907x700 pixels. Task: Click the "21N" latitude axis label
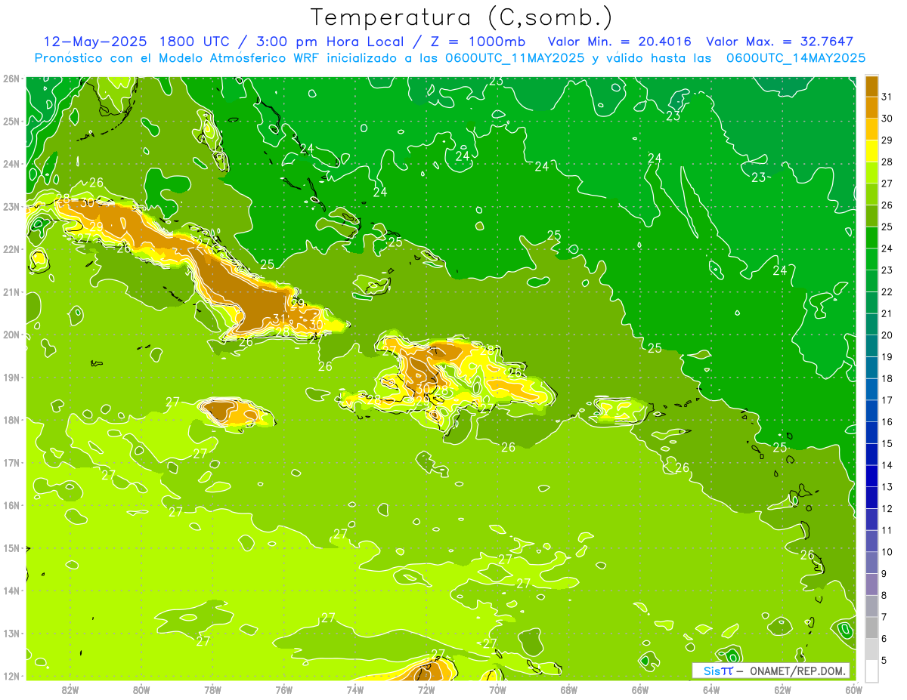11,292
